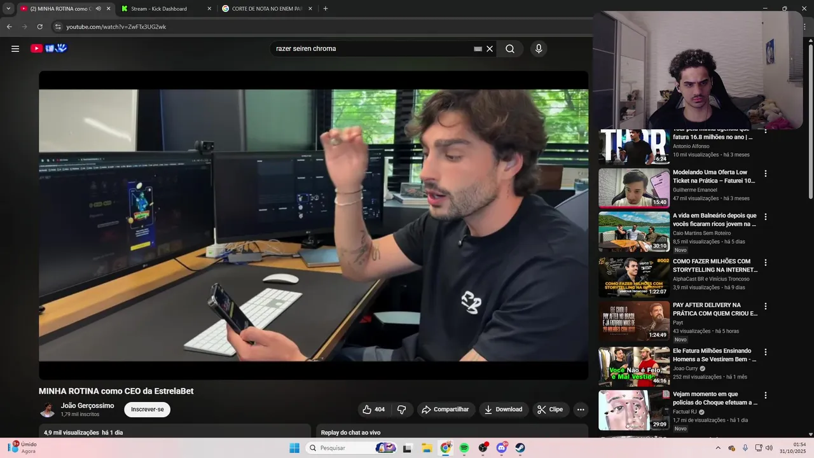Open PAY AFTER DELIVERY video thumbnail
814x458 pixels.
(634, 321)
